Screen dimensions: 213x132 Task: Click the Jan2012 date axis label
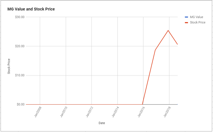[89, 112]
